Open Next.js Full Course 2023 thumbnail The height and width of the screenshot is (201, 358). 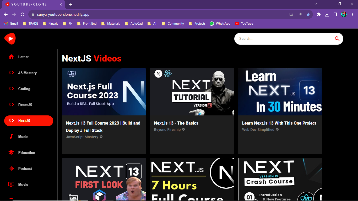104,92
